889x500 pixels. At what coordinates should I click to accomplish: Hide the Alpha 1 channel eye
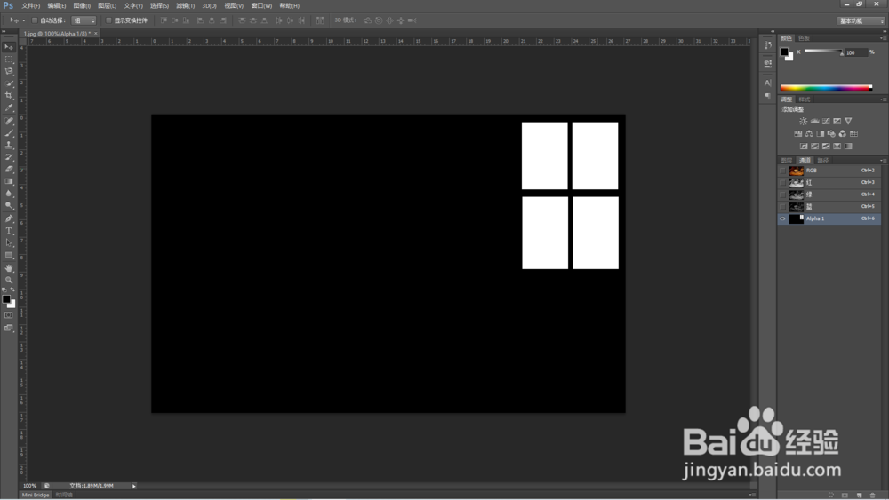782,218
